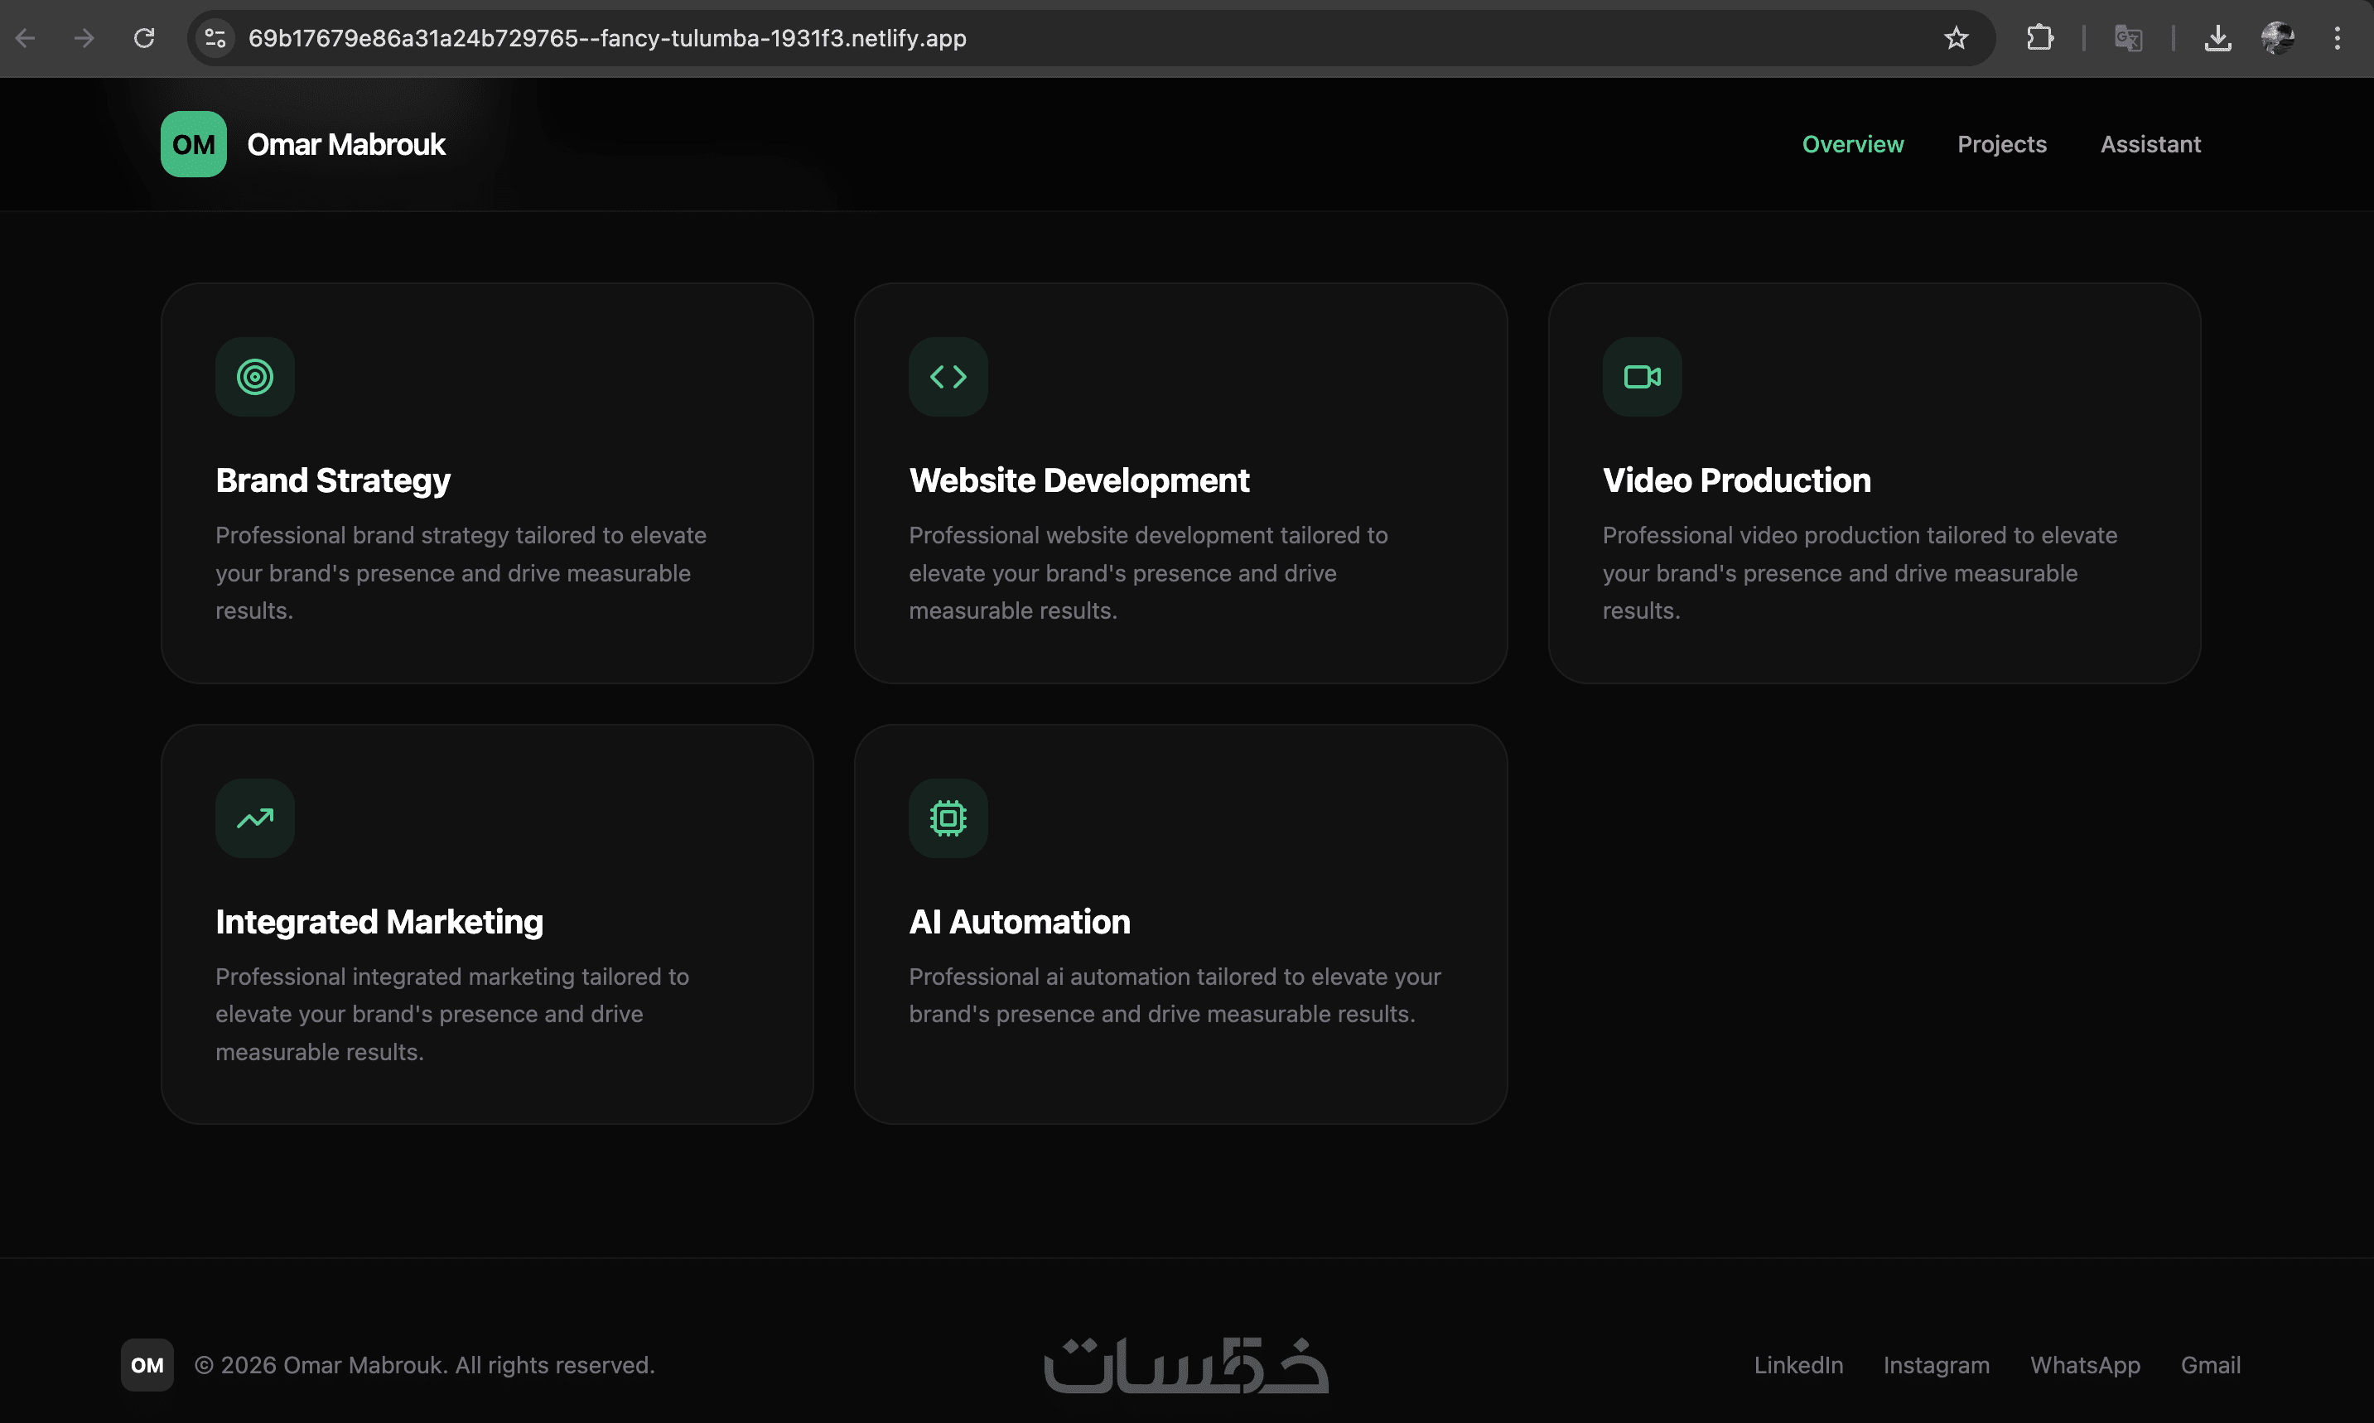Open the LinkedIn footer link
This screenshot has height=1423, width=2374.
point(1797,1364)
